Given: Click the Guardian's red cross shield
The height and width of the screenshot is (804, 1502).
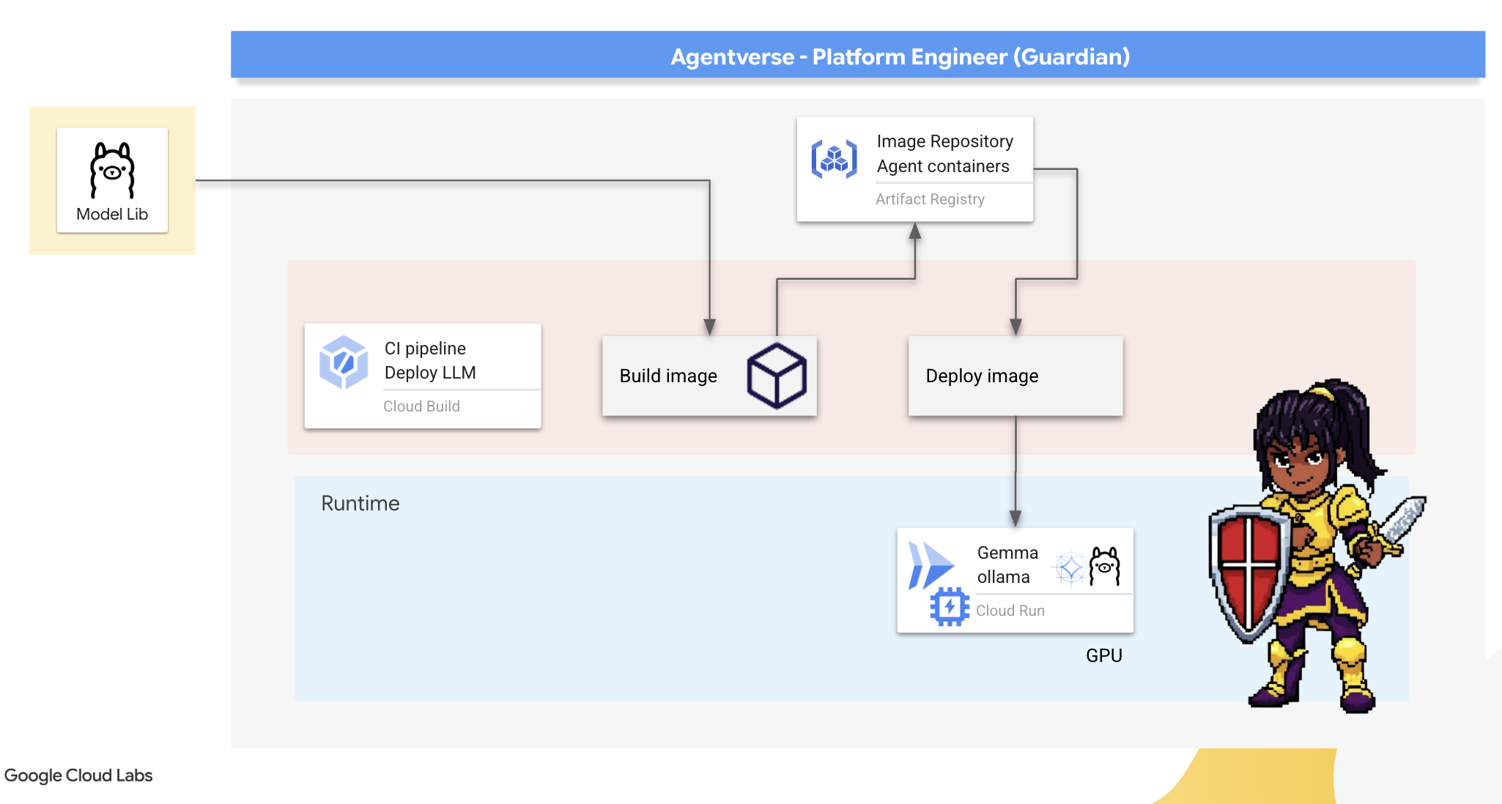Looking at the screenshot, I should (x=1248, y=569).
